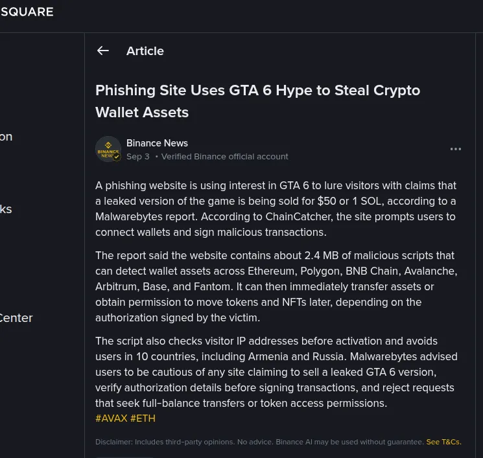This screenshot has width=483, height=458.
Task: Open the three-dot more options menu
Action: [456, 149]
